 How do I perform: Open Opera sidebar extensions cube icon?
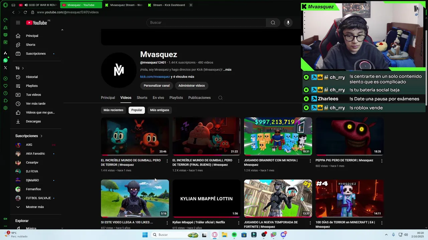pos(5,100)
